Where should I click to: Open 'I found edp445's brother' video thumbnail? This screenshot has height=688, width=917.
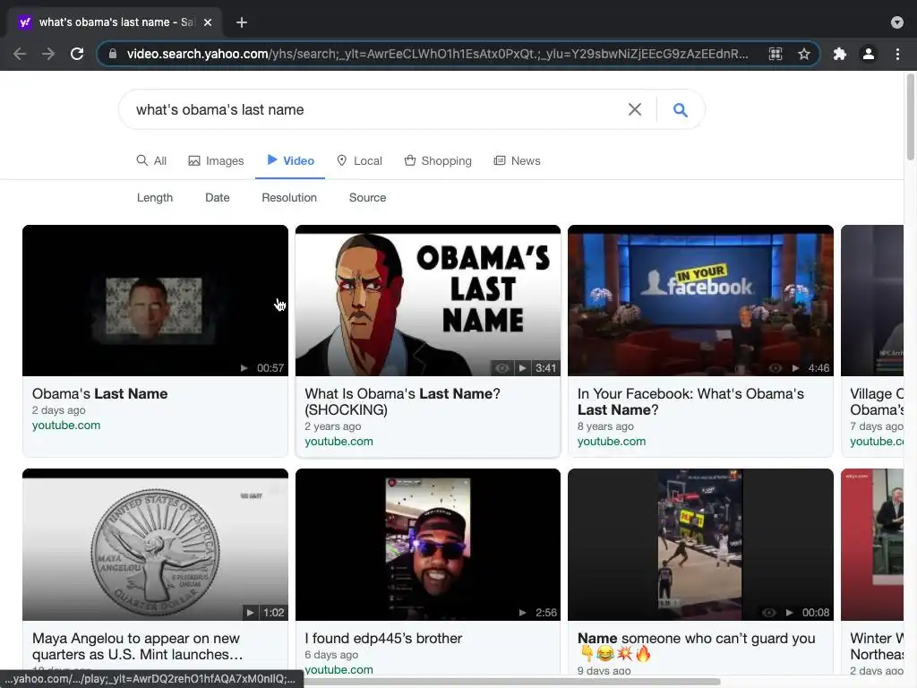coord(428,544)
